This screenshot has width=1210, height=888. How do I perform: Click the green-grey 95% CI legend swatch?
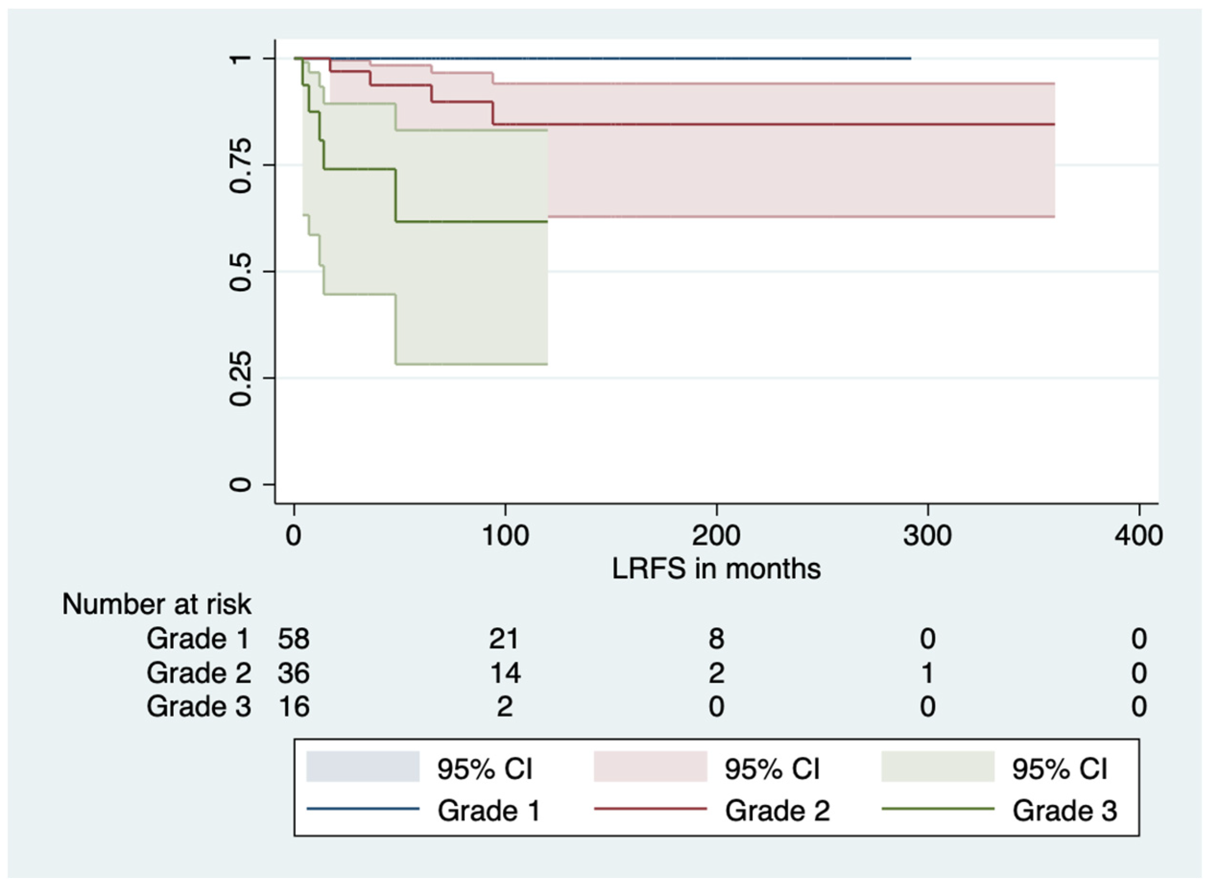(938, 767)
